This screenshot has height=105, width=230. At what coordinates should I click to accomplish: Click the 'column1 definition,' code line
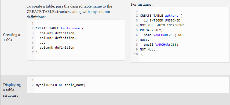(x=58, y=33)
